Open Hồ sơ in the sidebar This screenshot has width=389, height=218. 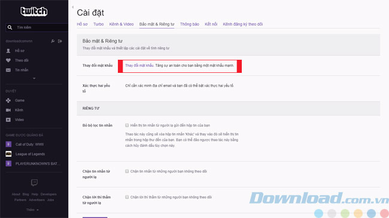[x=20, y=51]
